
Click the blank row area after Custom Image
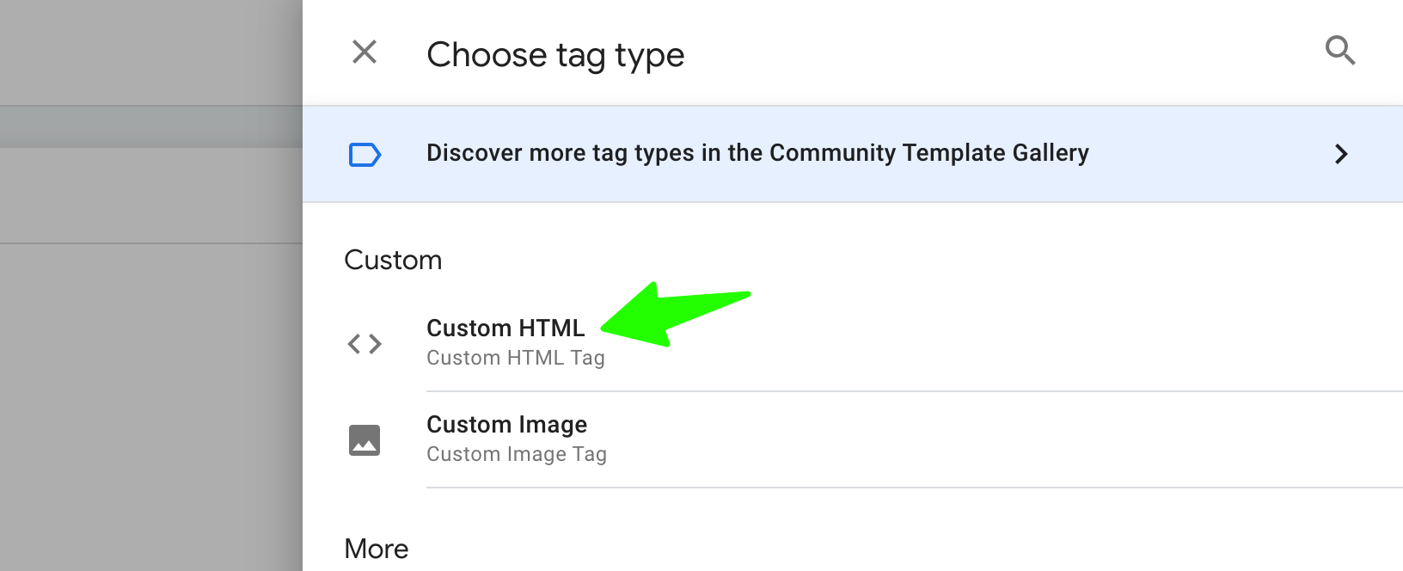(1032, 440)
